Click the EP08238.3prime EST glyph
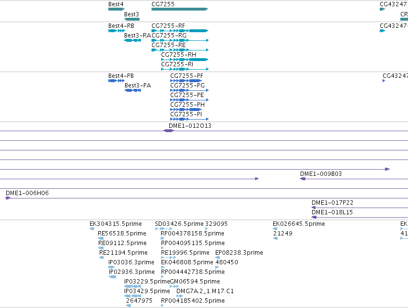 click(218, 258)
